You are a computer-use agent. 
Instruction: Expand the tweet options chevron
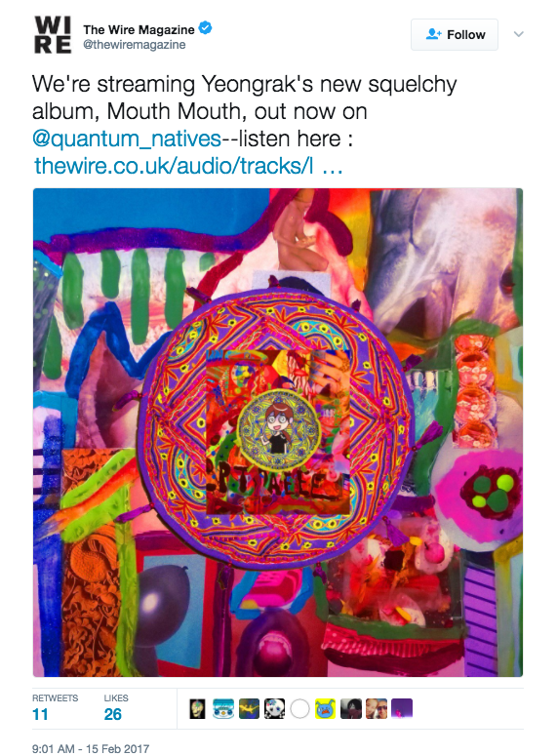click(518, 34)
